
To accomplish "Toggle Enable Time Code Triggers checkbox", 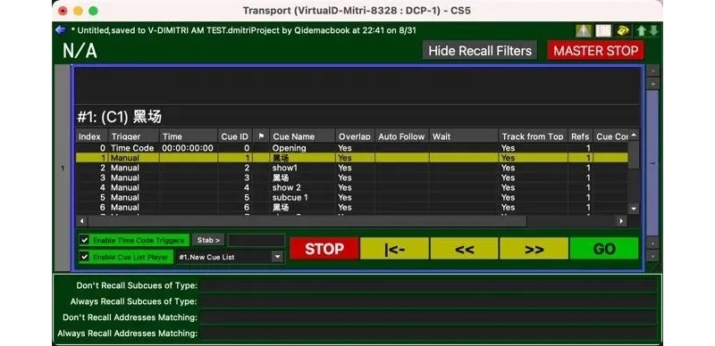I will pyautogui.click(x=84, y=240).
